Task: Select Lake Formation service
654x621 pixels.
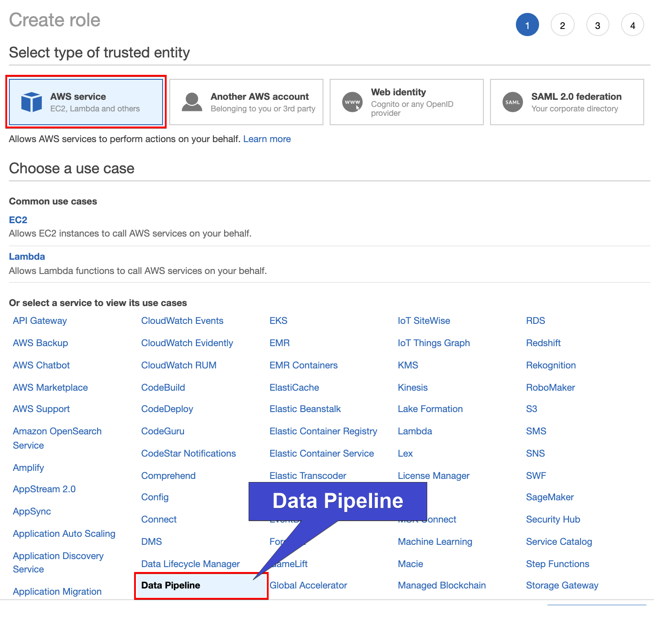Action: click(x=430, y=409)
